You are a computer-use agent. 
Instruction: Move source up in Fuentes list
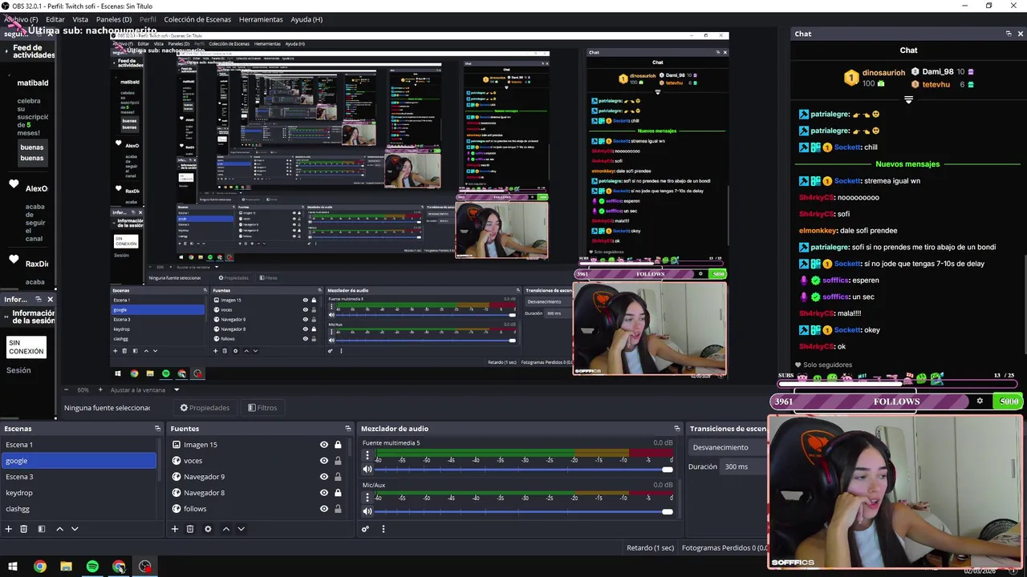225,529
